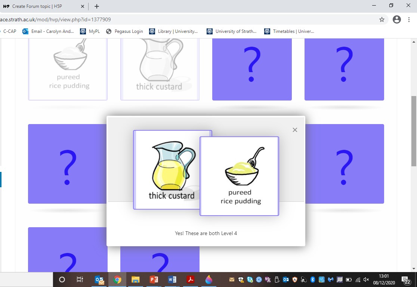Close the matched cards popup
The height and width of the screenshot is (287, 417).
[295, 130]
